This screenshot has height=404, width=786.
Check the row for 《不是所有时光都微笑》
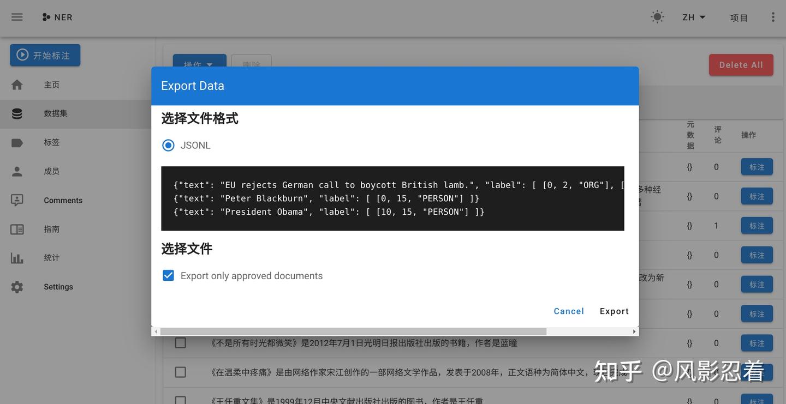tap(180, 342)
